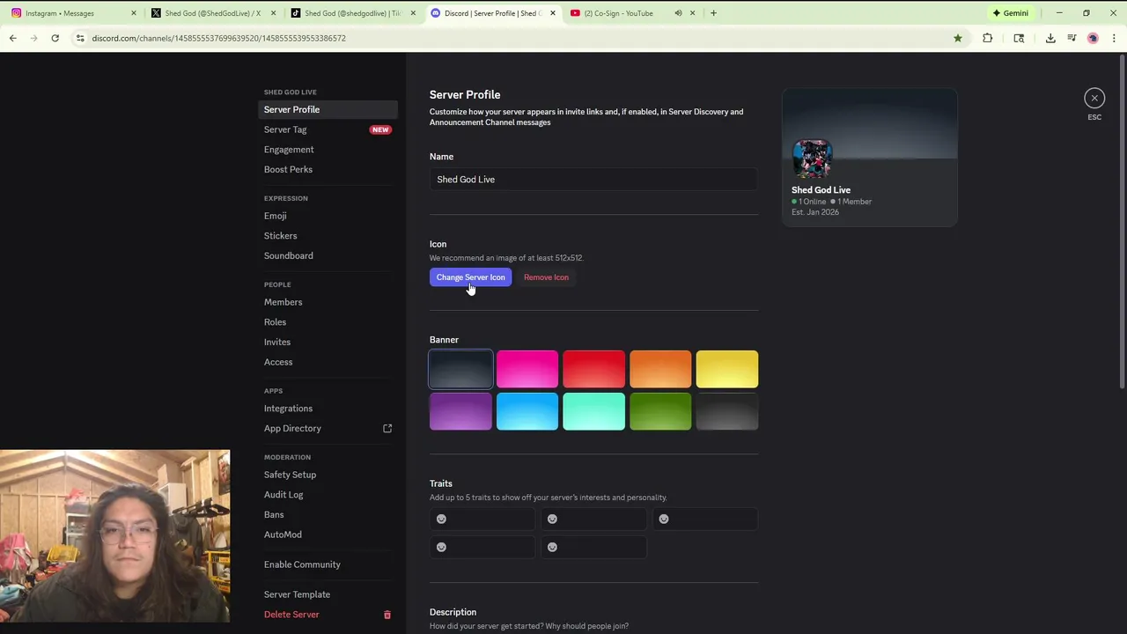The width and height of the screenshot is (1127, 634).
Task: Select the Discord Server Profile browser tab
Action: pyautogui.click(x=492, y=13)
